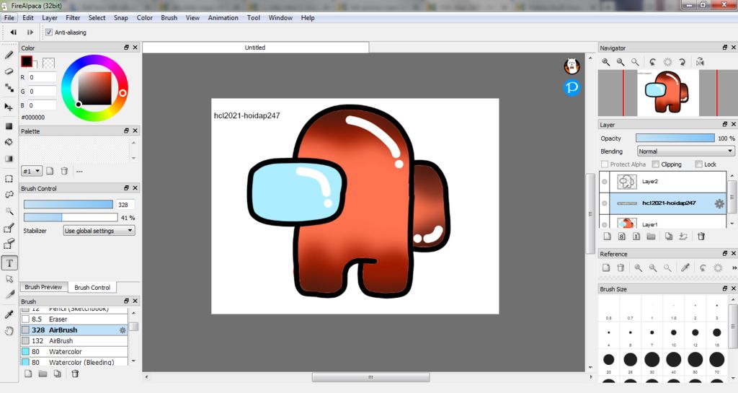Adjust the layer Opacity slider
Image resolution: width=738 pixels, height=393 pixels.
(x=675, y=138)
